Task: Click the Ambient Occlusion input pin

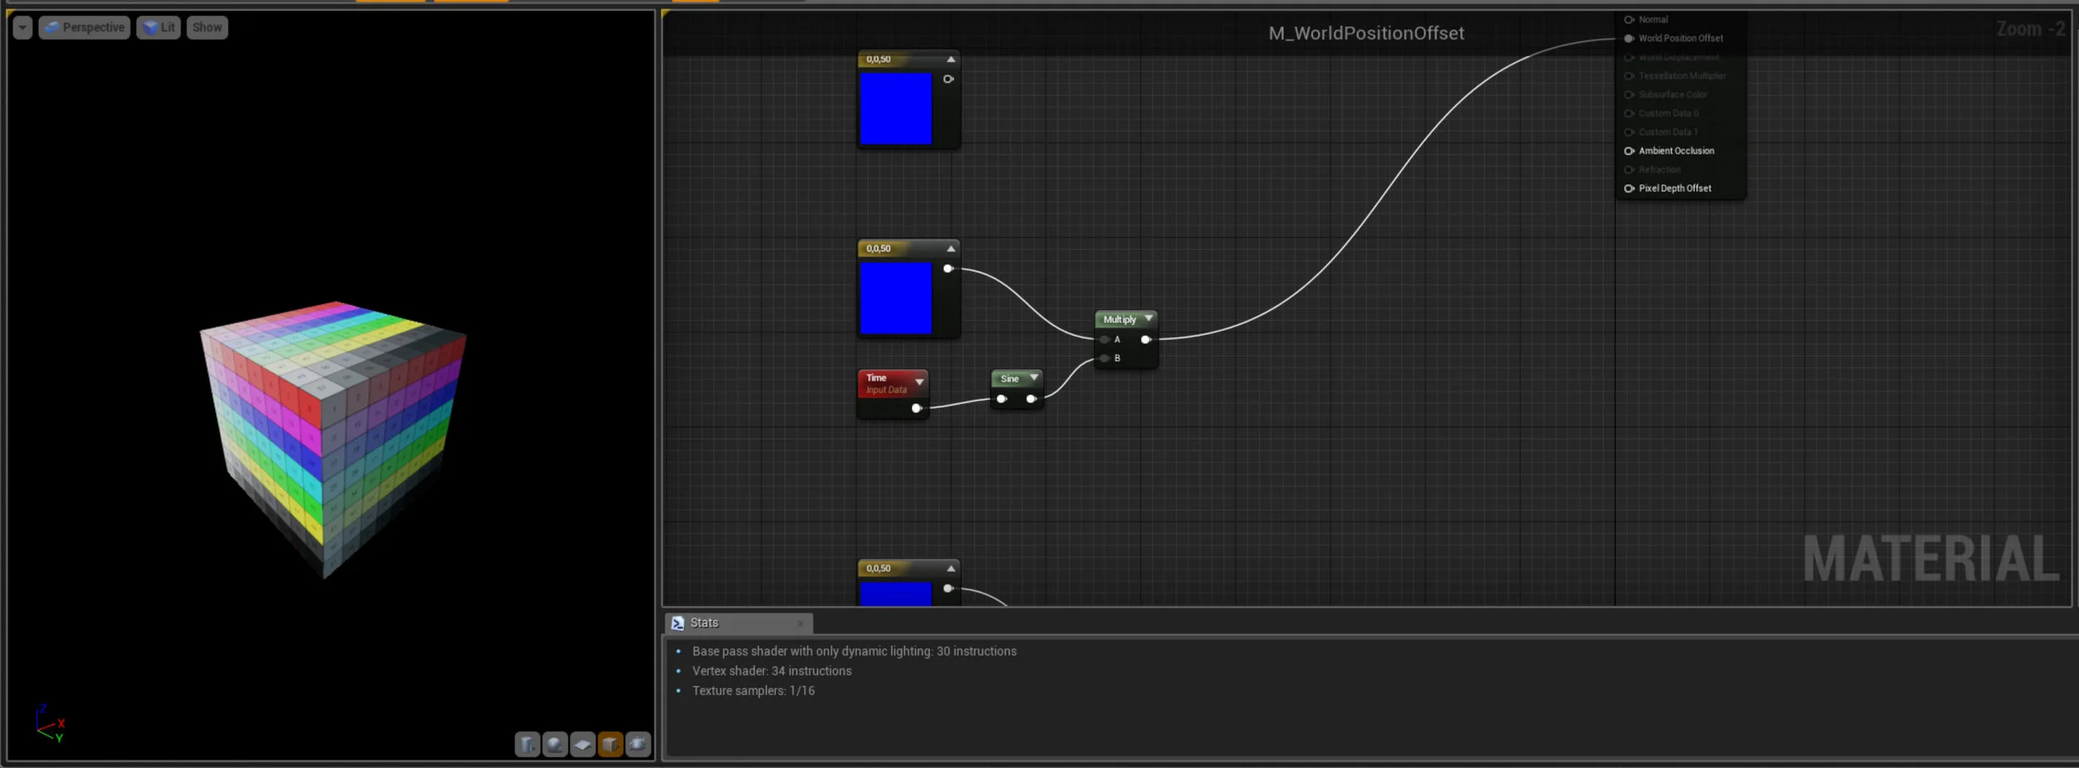Action: coord(1628,150)
